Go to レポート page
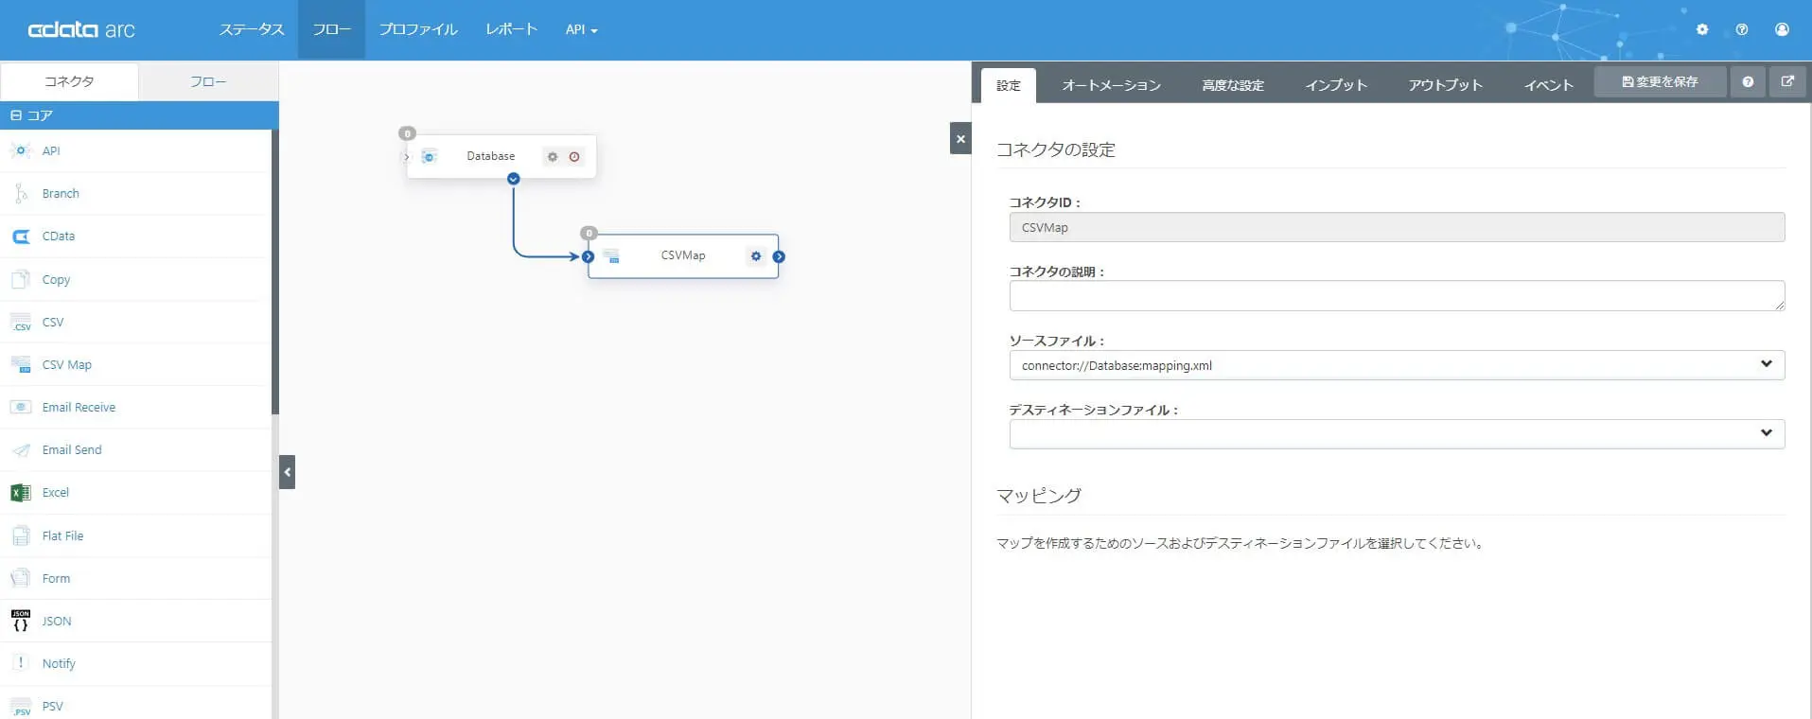This screenshot has width=1812, height=719. [x=511, y=29]
